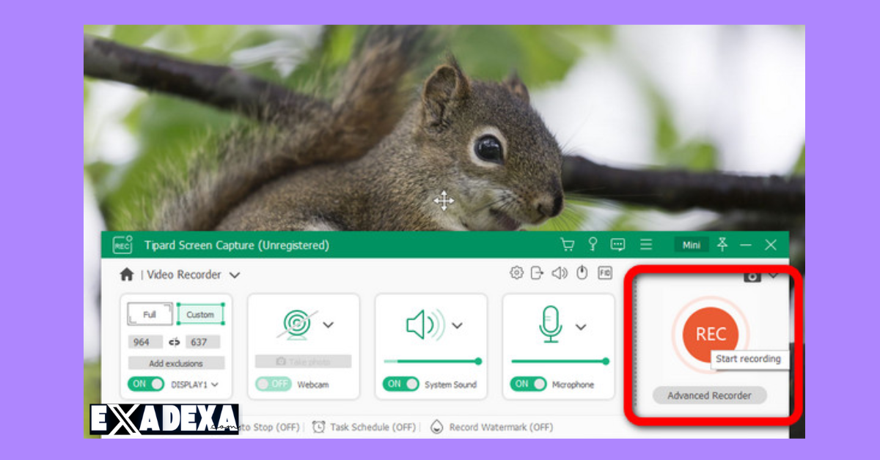
Task: Expand the Video Recorder dropdown
Action: (233, 275)
